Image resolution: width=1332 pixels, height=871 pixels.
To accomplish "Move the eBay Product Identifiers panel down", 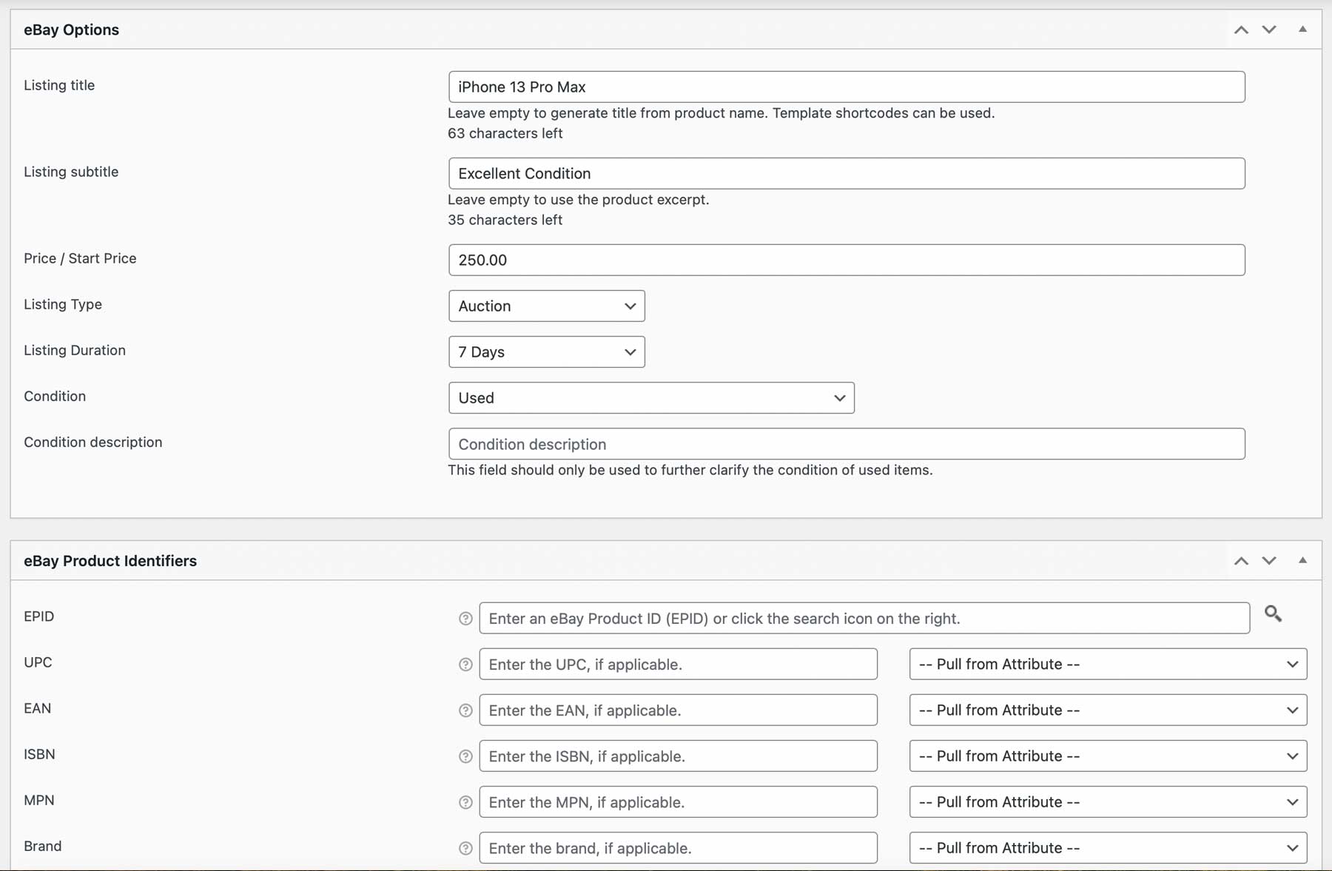I will coord(1268,561).
